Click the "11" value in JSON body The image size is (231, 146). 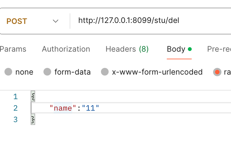(91, 108)
